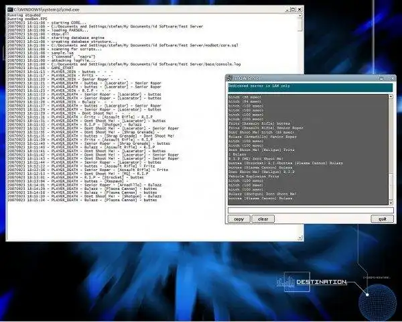Click 'Fritz [Assault Rifle] Senior Roper' in server log
The image size is (402, 322).
(x=265, y=128)
